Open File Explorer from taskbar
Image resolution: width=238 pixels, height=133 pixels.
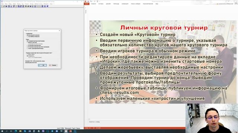[x=20, y=131]
